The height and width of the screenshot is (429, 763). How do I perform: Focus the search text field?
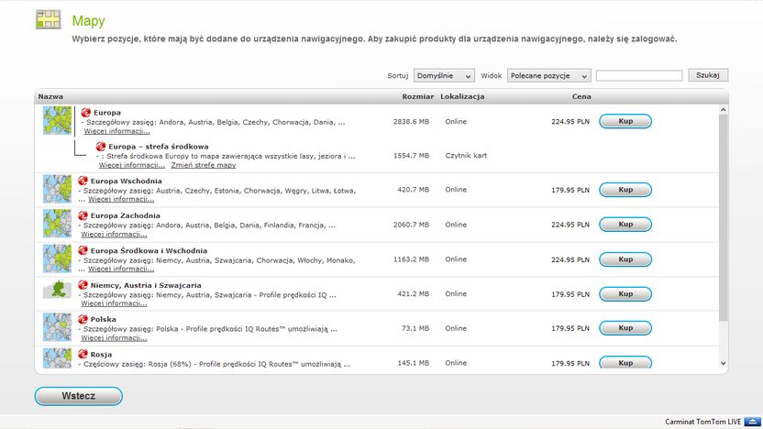pyautogui.click(x=639, y=75)
